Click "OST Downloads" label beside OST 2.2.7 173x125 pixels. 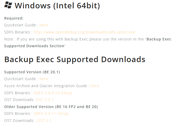[19, 100]
